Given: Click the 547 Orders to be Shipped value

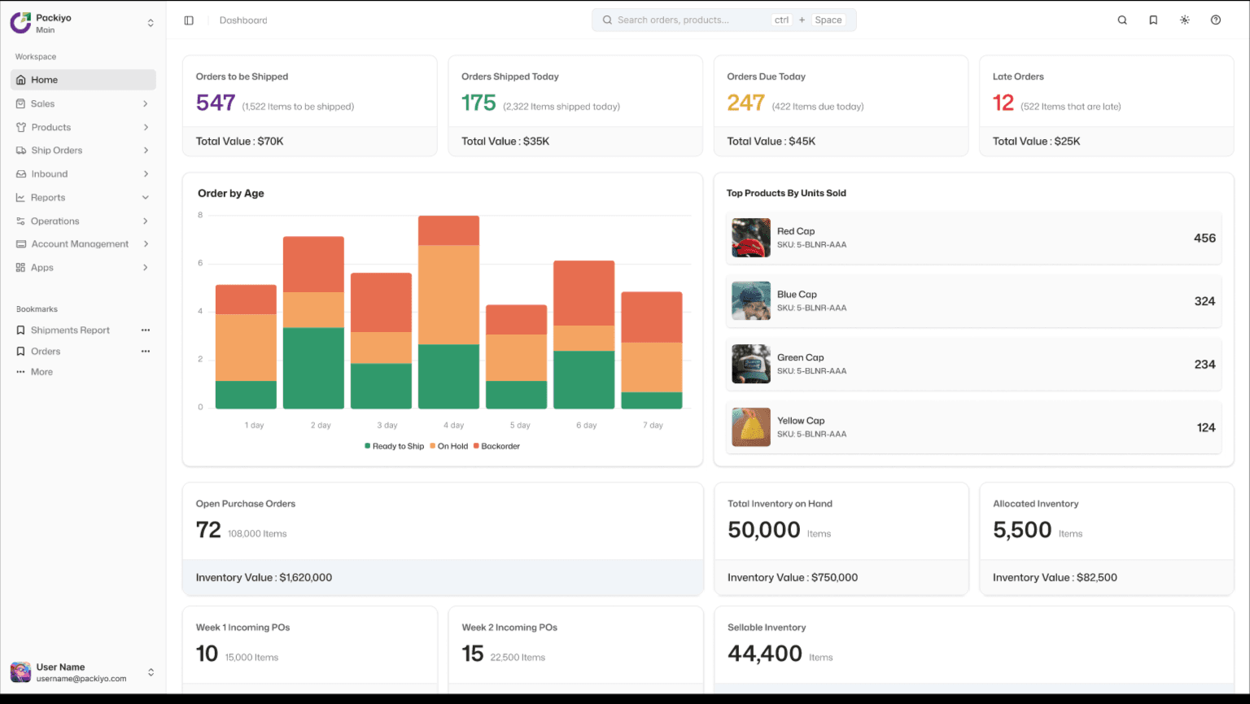Looking at the screenshot, I should pyautogui.click(x=216, y=103).
